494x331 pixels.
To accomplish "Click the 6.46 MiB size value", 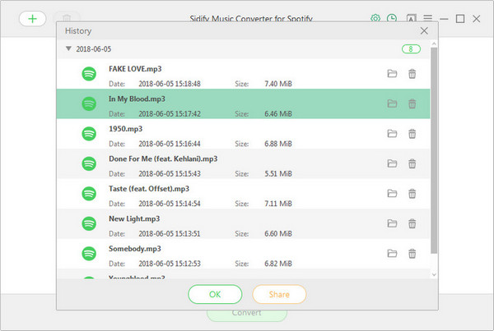I will [x=278, y=114].
